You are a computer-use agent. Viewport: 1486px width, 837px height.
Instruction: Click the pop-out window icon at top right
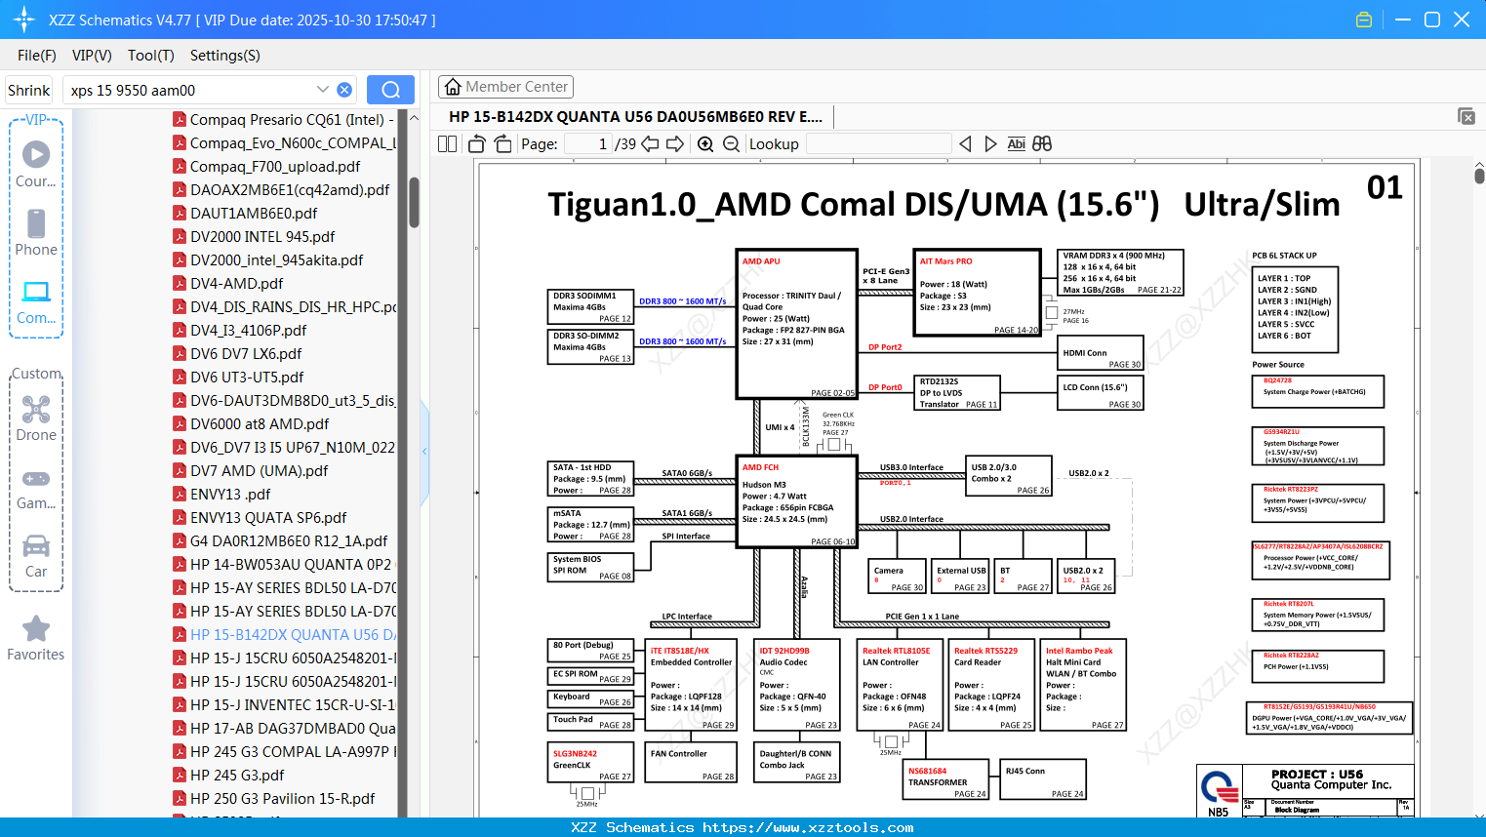(x=1466, y=116)
